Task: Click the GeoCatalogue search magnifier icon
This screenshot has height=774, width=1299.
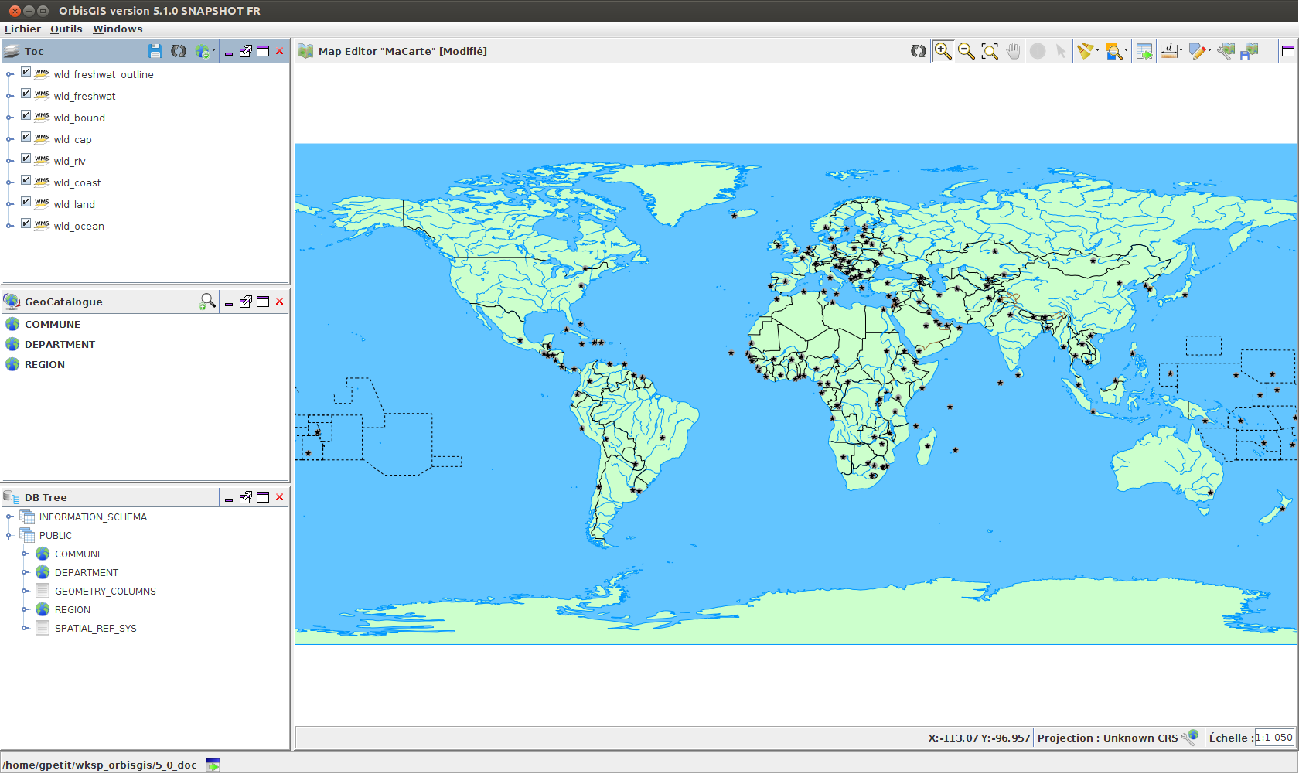Action: point(207,302)
